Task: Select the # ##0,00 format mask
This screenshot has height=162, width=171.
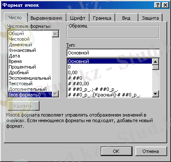Action: 110,84
